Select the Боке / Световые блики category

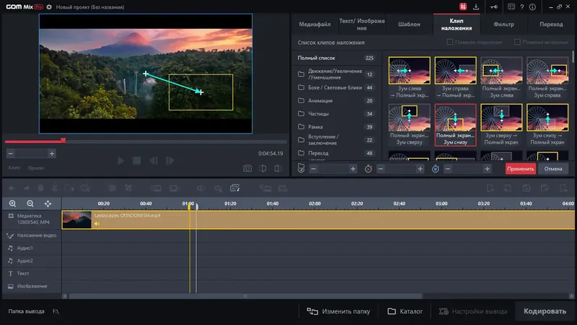pyautogui.click(x=335, y=87)
